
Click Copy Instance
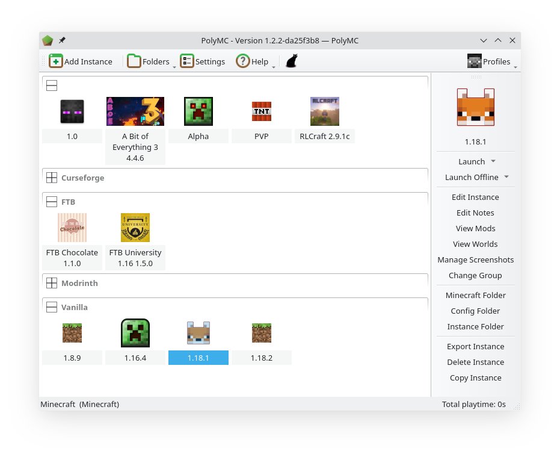[x=475, y=378]
